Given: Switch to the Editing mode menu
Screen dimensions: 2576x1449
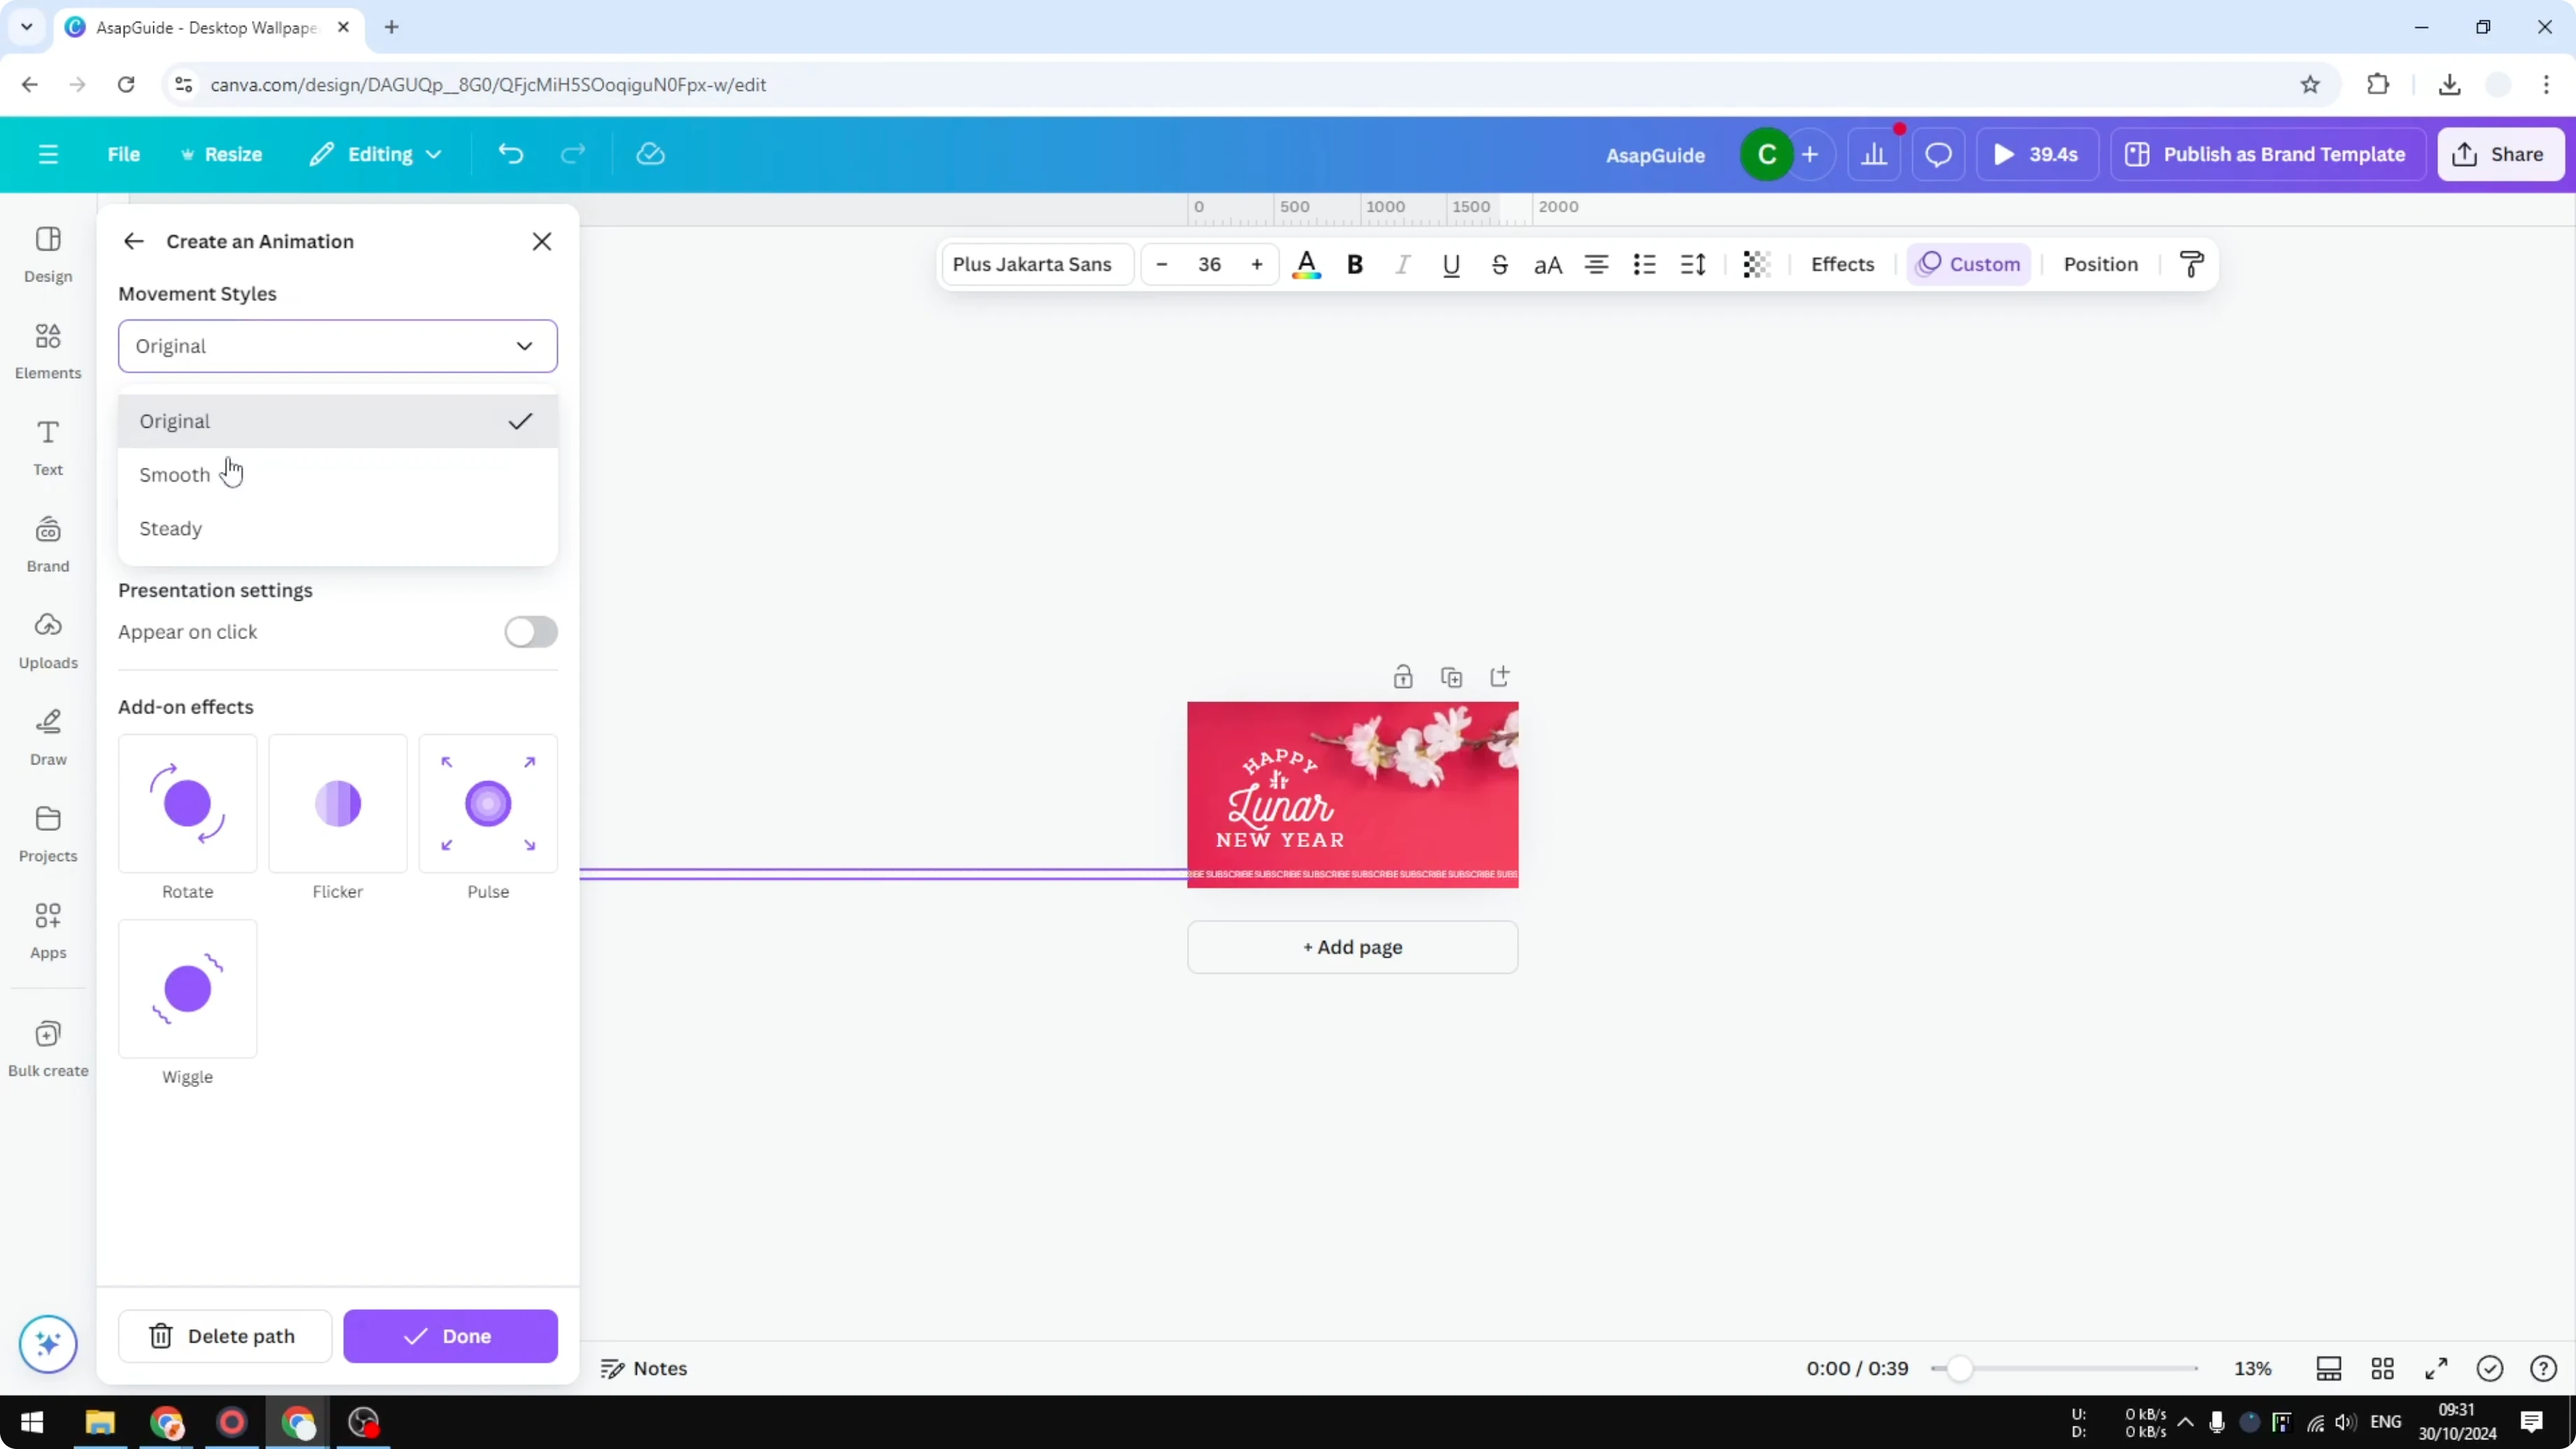Looking at the screenshot, I should 375,153.
